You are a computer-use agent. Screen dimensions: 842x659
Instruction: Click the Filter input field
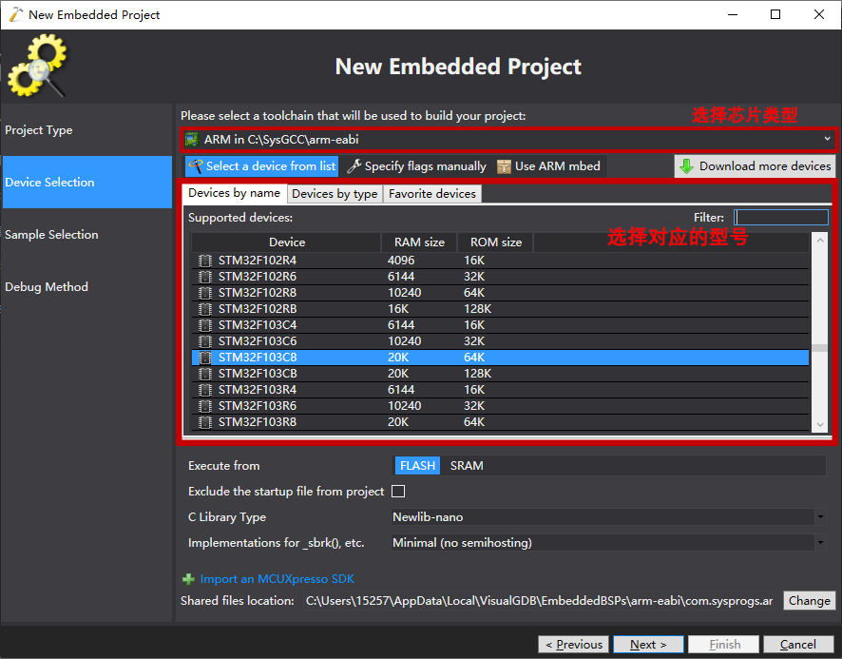point(781,218)
